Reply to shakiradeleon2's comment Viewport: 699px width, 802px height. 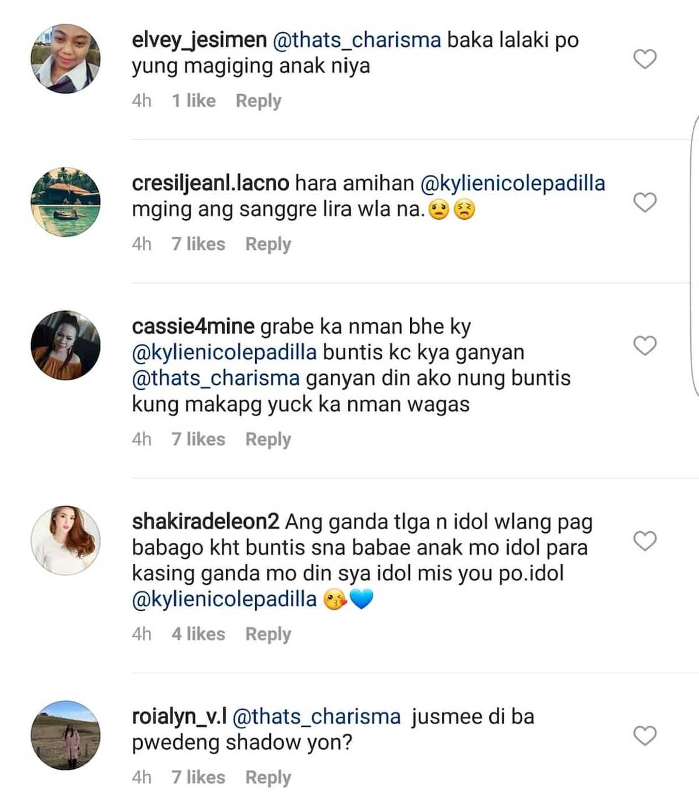[268, 634]
